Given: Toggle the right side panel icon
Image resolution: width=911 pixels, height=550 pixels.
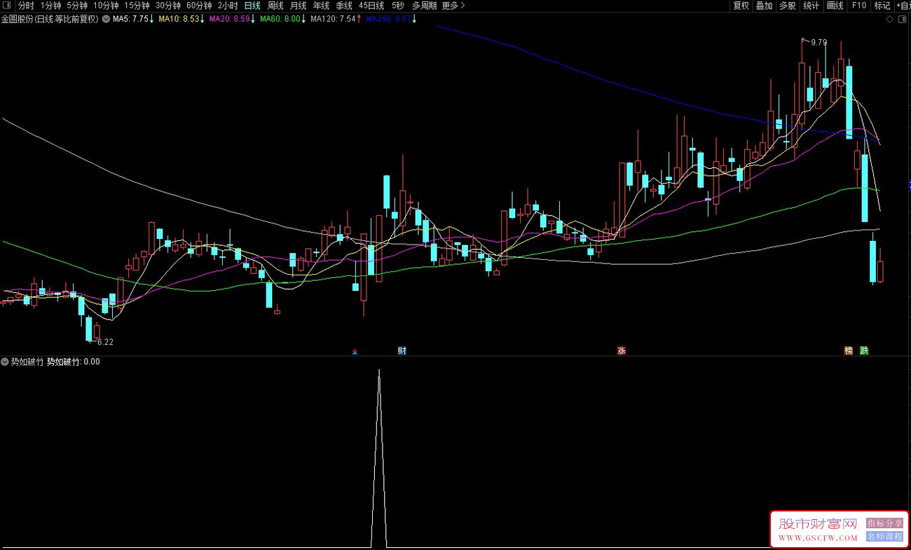Looking at the screenshot, I should point(902,19).
